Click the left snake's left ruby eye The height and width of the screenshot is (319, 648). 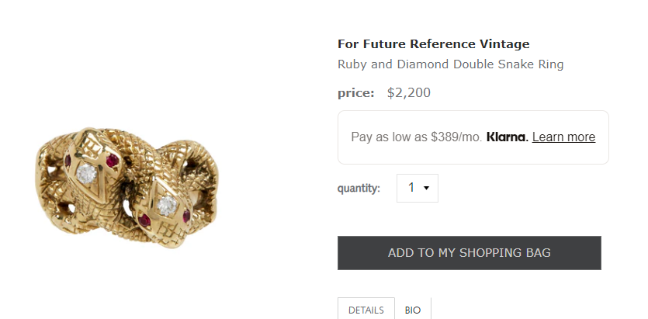click(x=68, y=160)
